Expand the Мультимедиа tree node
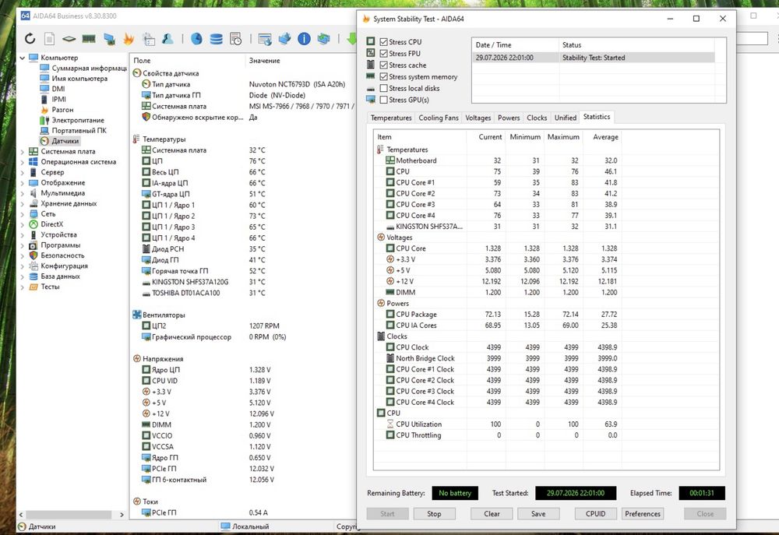Viewport: 779px width, 535px height. tap(23, 193)
